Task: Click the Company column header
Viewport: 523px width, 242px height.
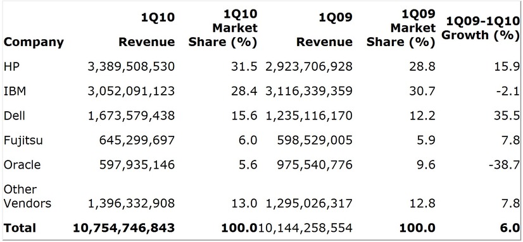Action: pyautogui.click(x=34, y=42)
